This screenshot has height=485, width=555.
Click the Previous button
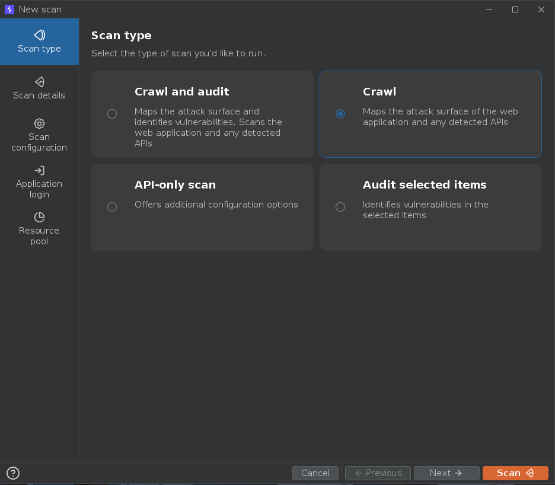tap(378, 473)
